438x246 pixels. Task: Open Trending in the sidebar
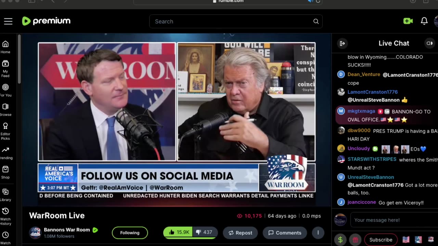5,153
